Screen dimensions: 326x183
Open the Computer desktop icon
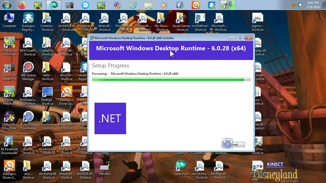point(9,20)
